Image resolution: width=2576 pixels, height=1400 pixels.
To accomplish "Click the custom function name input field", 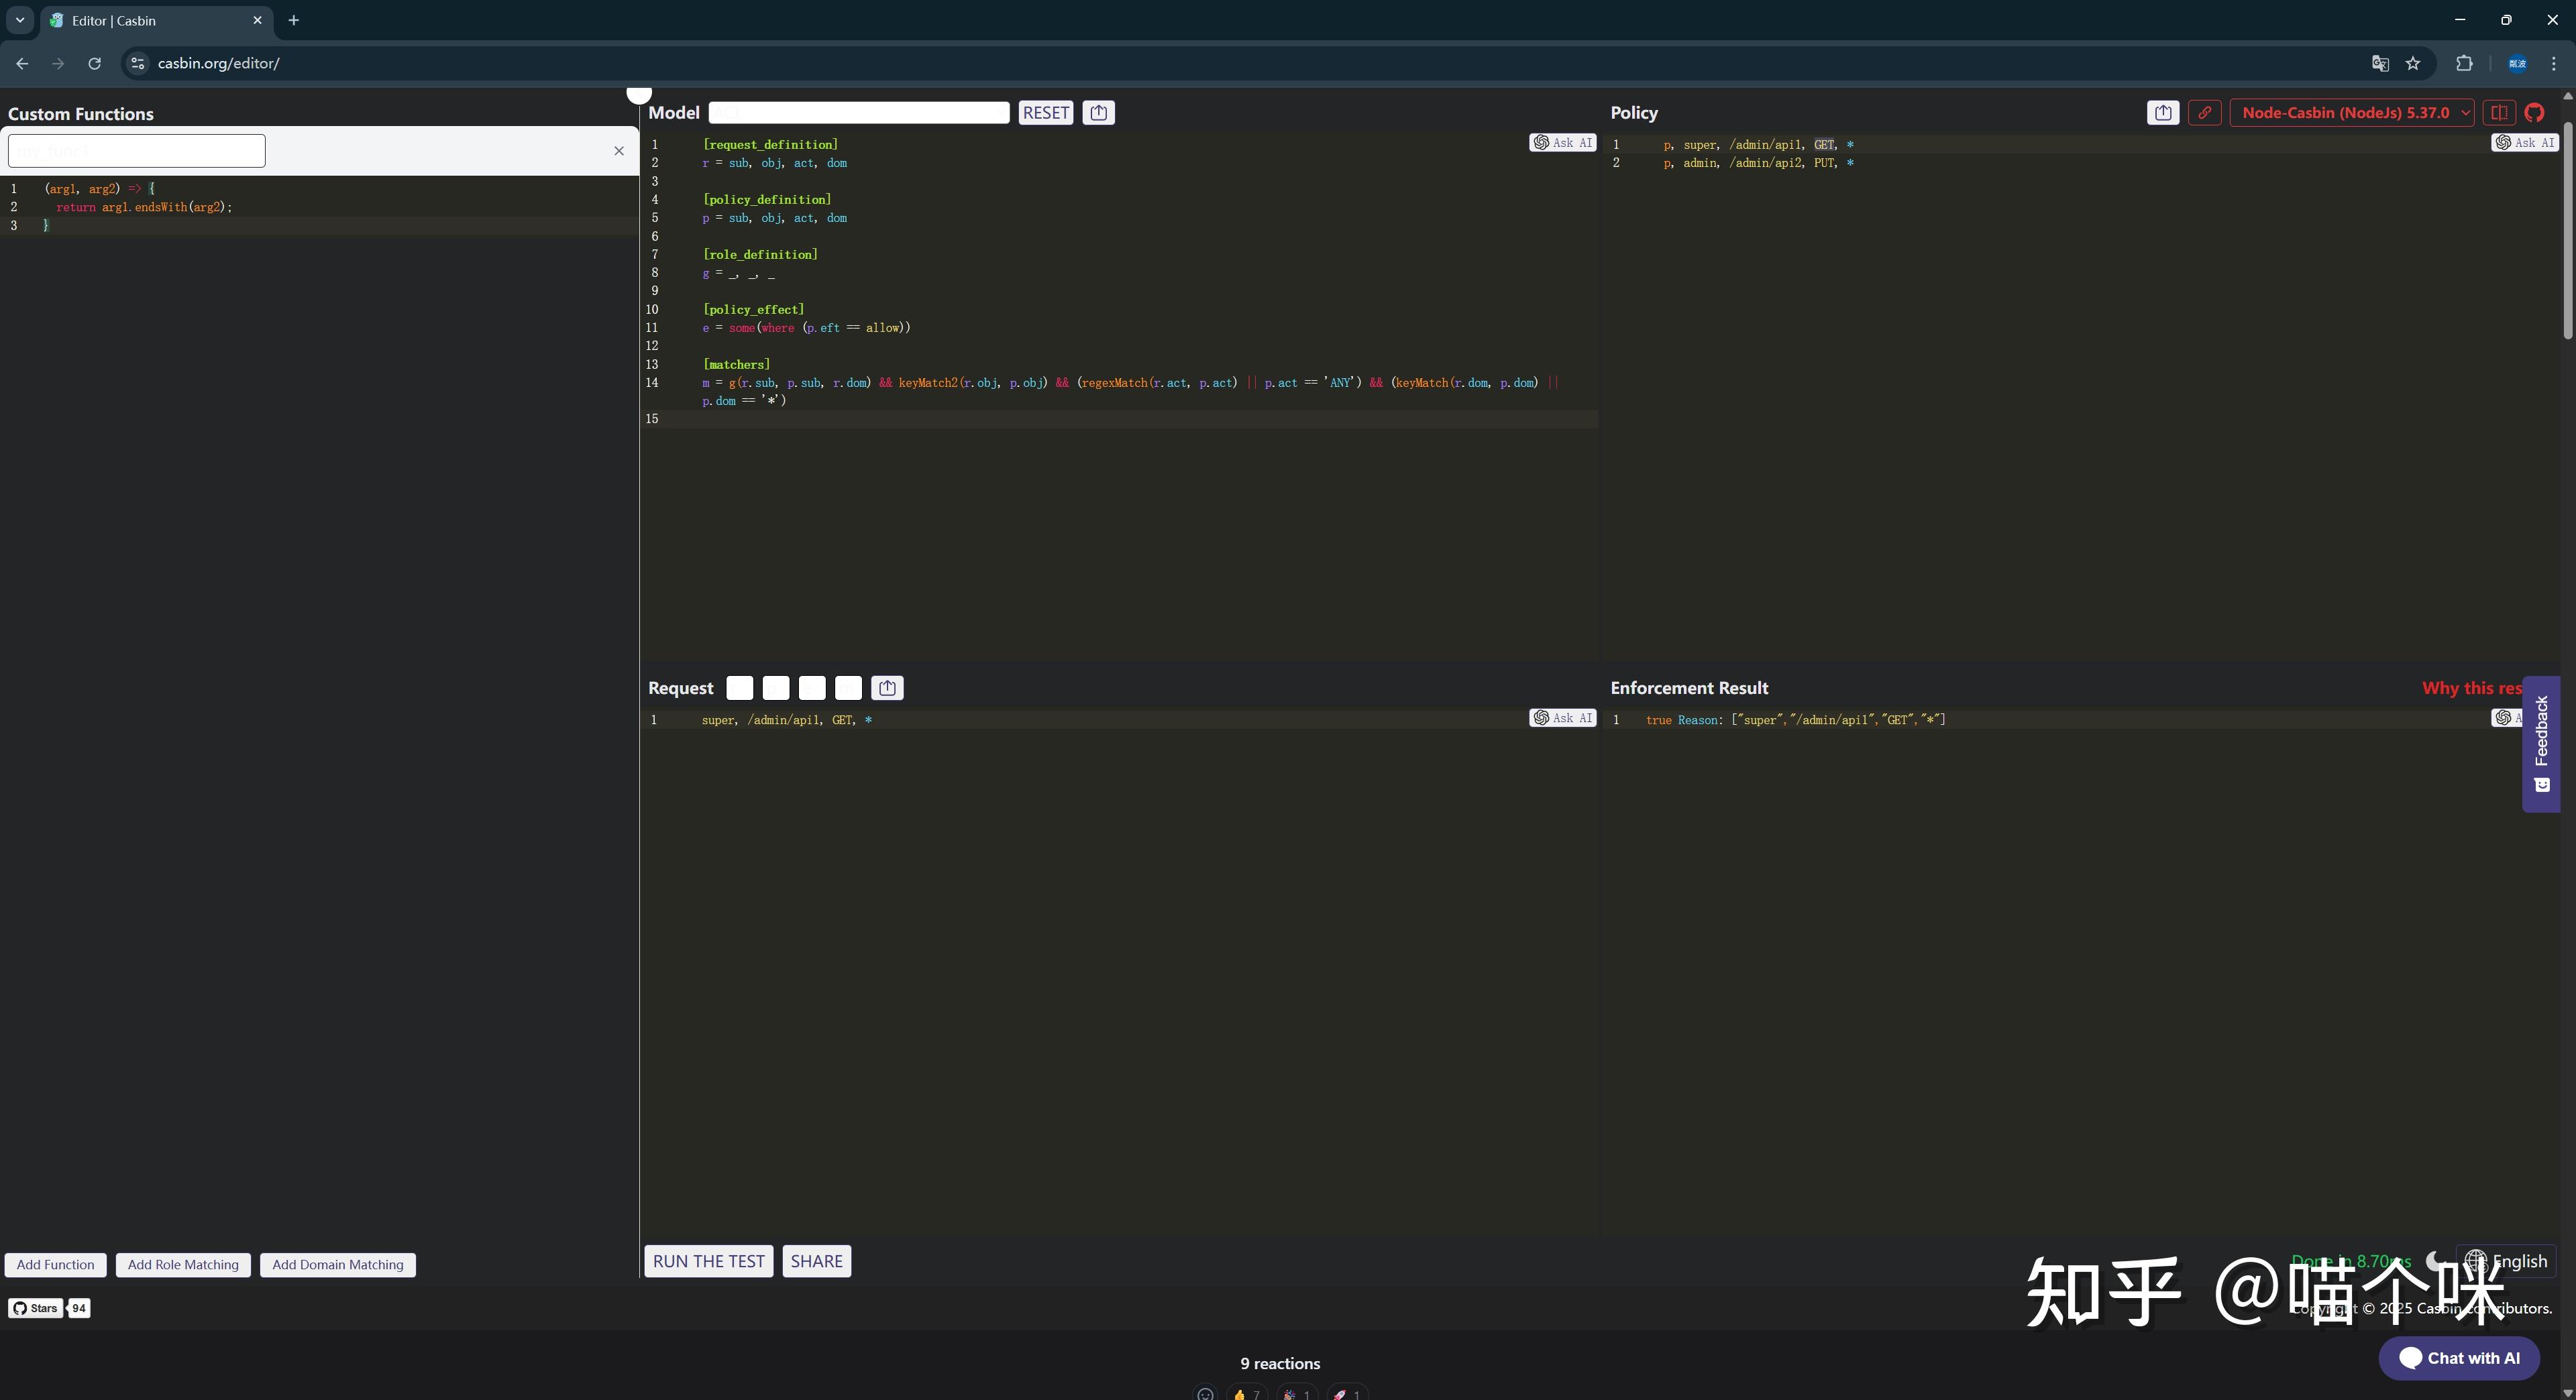I will pyautogui.click(x=137, y=151).
